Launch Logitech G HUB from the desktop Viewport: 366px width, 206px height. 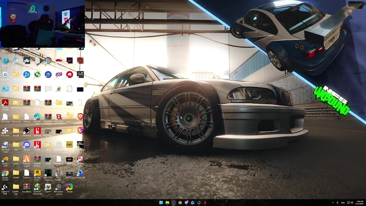[5, 189]
